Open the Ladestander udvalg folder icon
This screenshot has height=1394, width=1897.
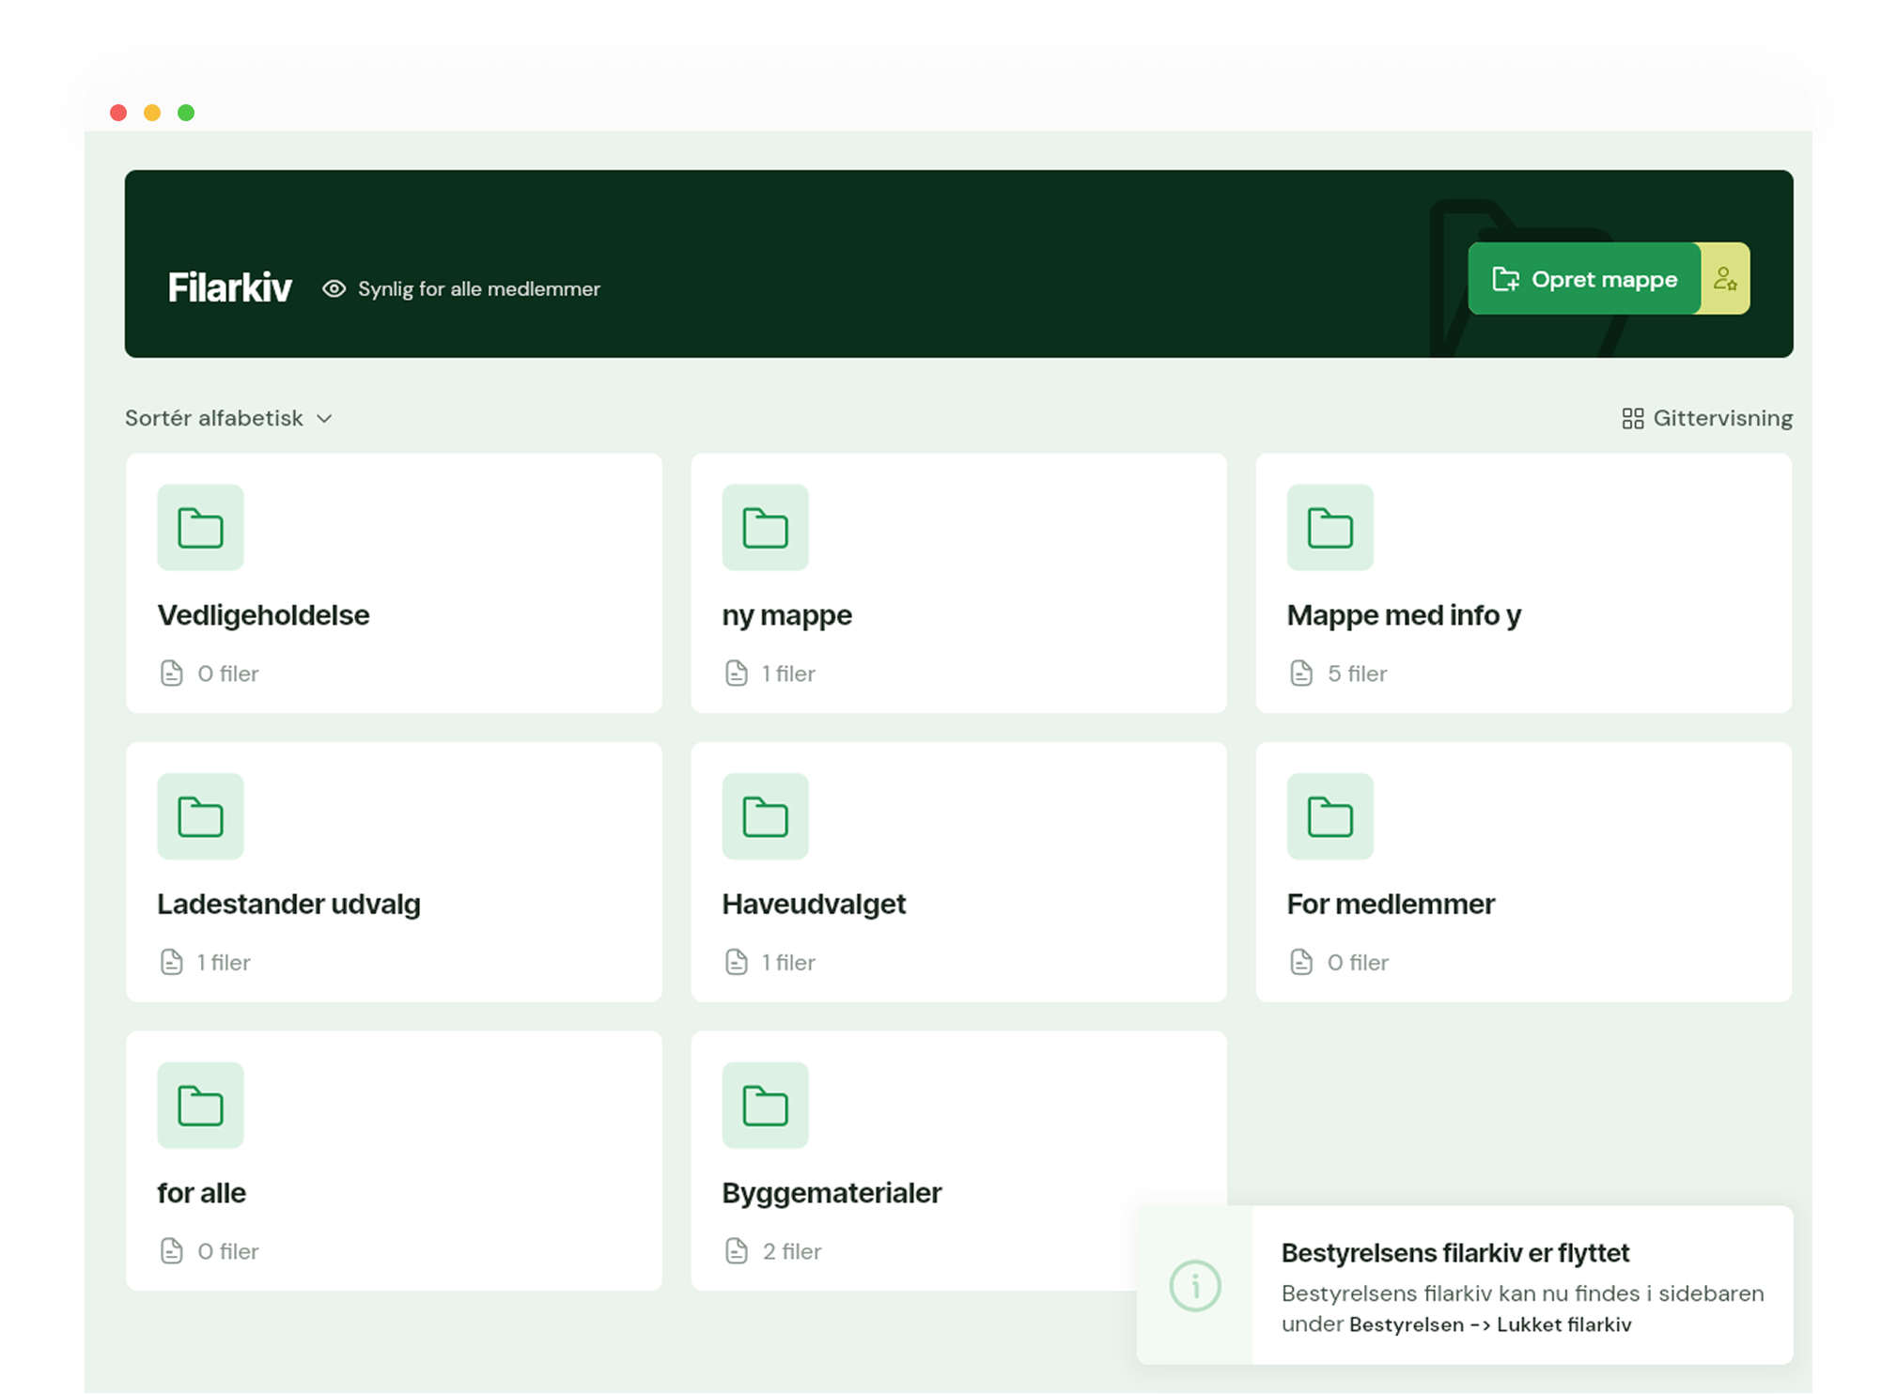(x=200, y=816)
